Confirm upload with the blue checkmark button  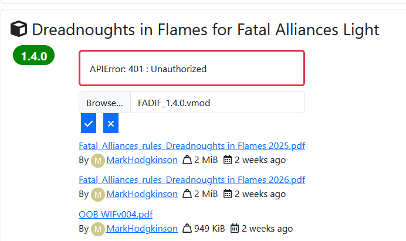pos(89,123)
